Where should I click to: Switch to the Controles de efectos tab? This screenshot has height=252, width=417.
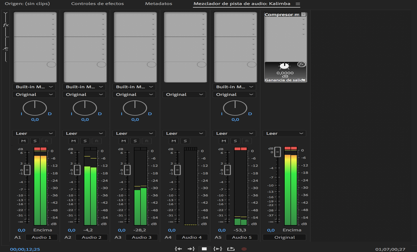click(98, 4)
